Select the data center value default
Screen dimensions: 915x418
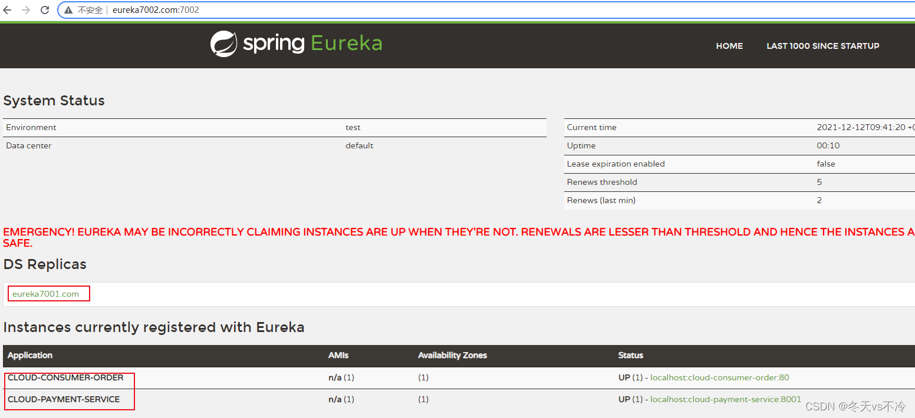point(359,145)
